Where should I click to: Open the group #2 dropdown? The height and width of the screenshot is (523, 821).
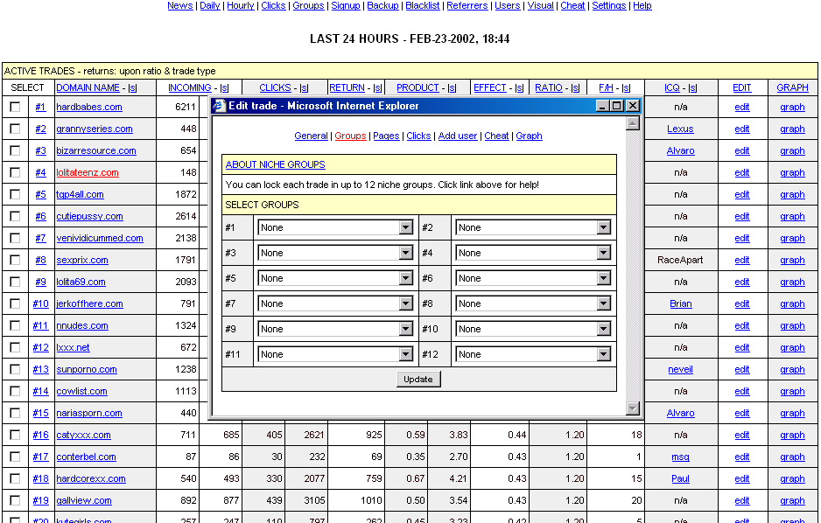(x=533, y=227)
